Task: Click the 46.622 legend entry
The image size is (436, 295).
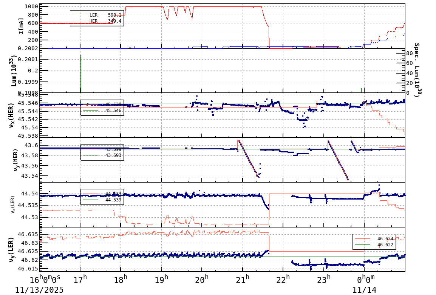Action: (374, 245)
